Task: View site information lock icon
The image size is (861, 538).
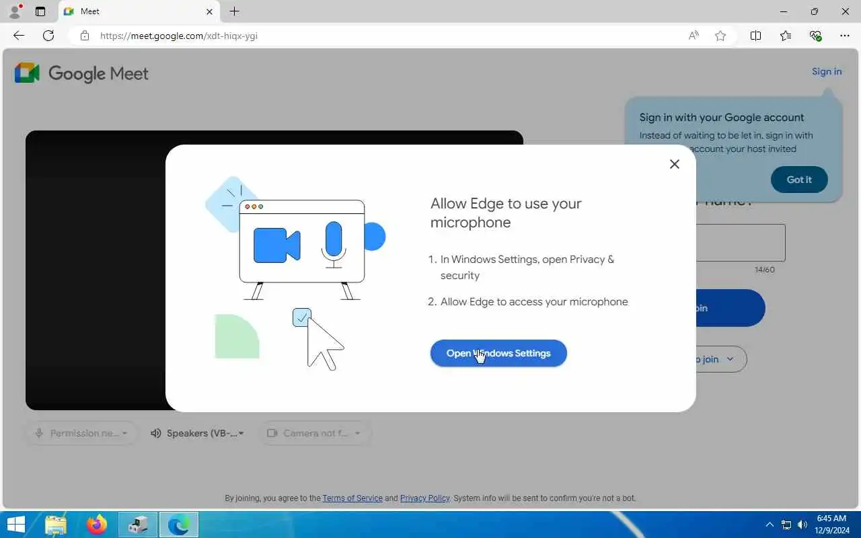Action: tap(84, 36)
